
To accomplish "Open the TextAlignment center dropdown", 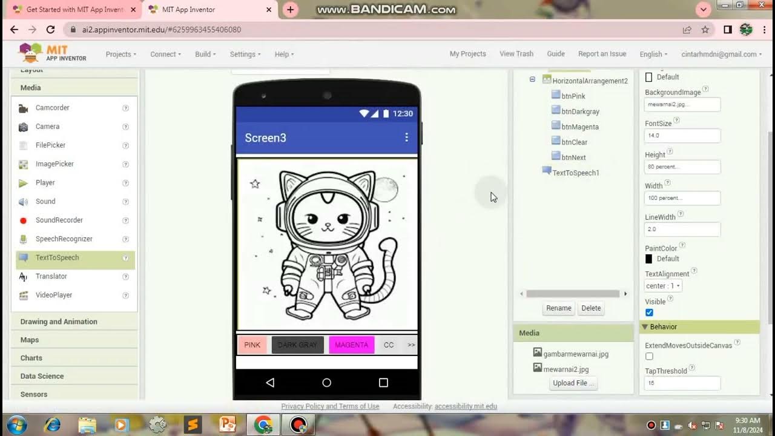I will click(663, 286).
